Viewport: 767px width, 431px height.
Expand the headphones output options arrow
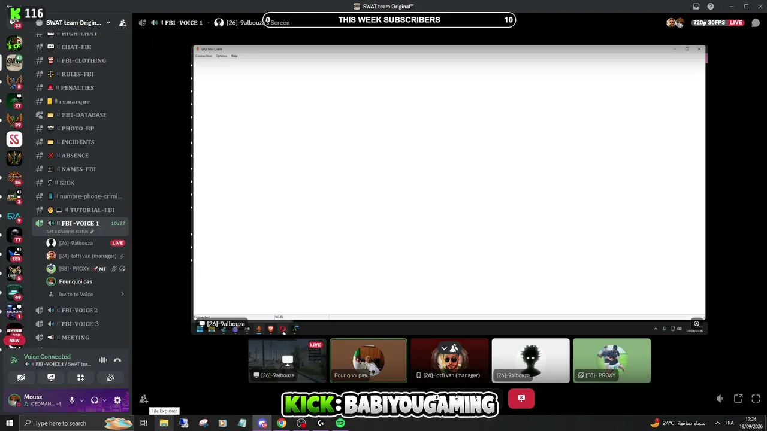pos(104,400)
